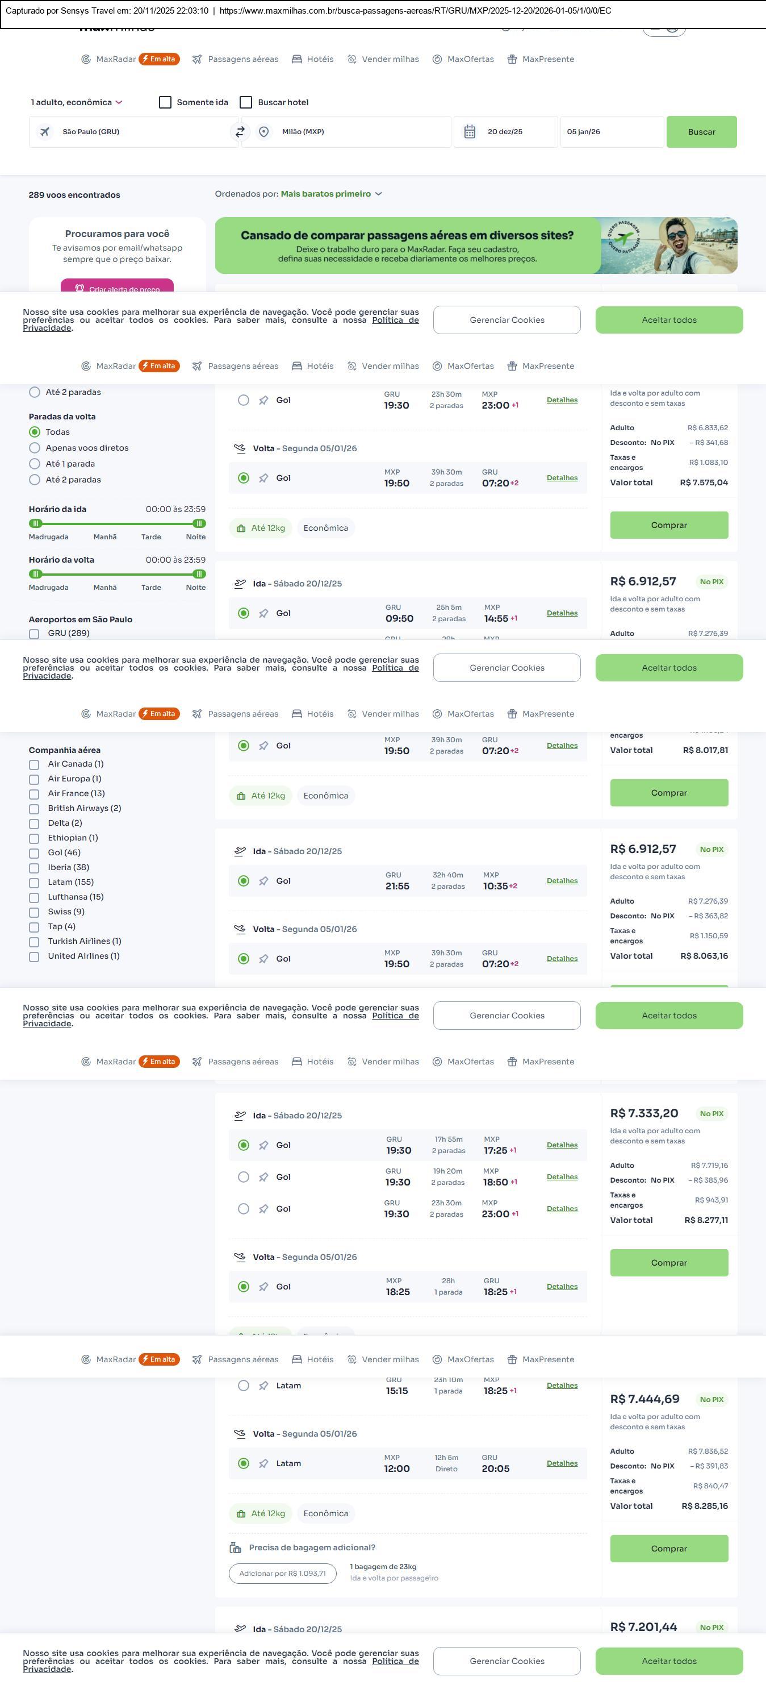This screenshot has width=766, height=1689.
Task: Select Apenas voos diretos for return stops
Action: [35, 448]
